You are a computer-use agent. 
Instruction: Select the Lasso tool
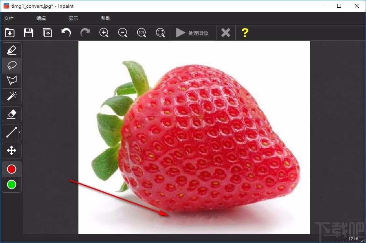12,66
